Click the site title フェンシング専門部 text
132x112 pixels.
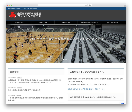click(29, 16)
